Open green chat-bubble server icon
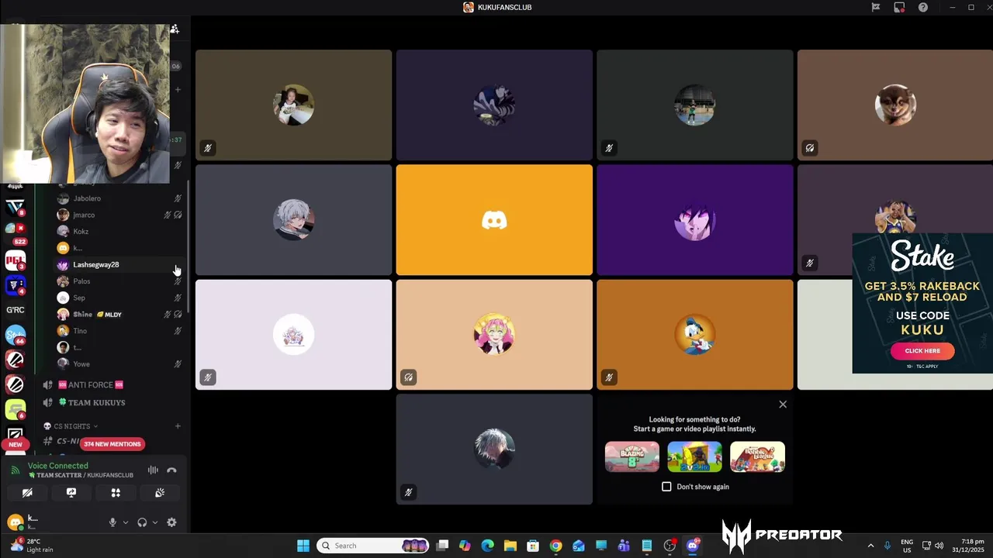 click(x=15, y=408)
